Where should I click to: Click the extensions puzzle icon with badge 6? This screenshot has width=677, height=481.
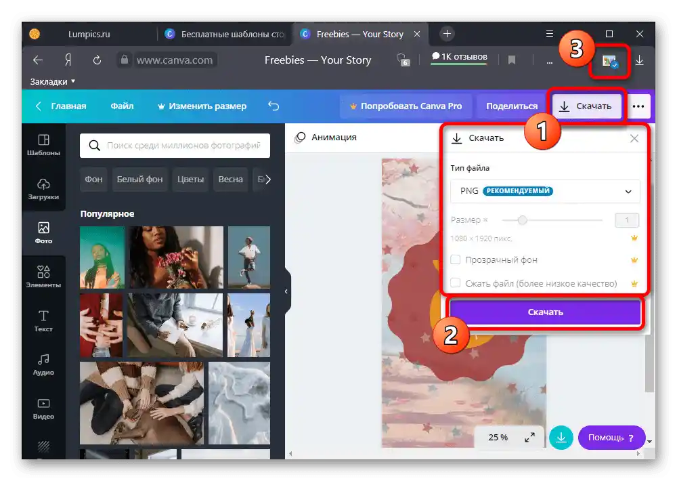click(403, 60)
